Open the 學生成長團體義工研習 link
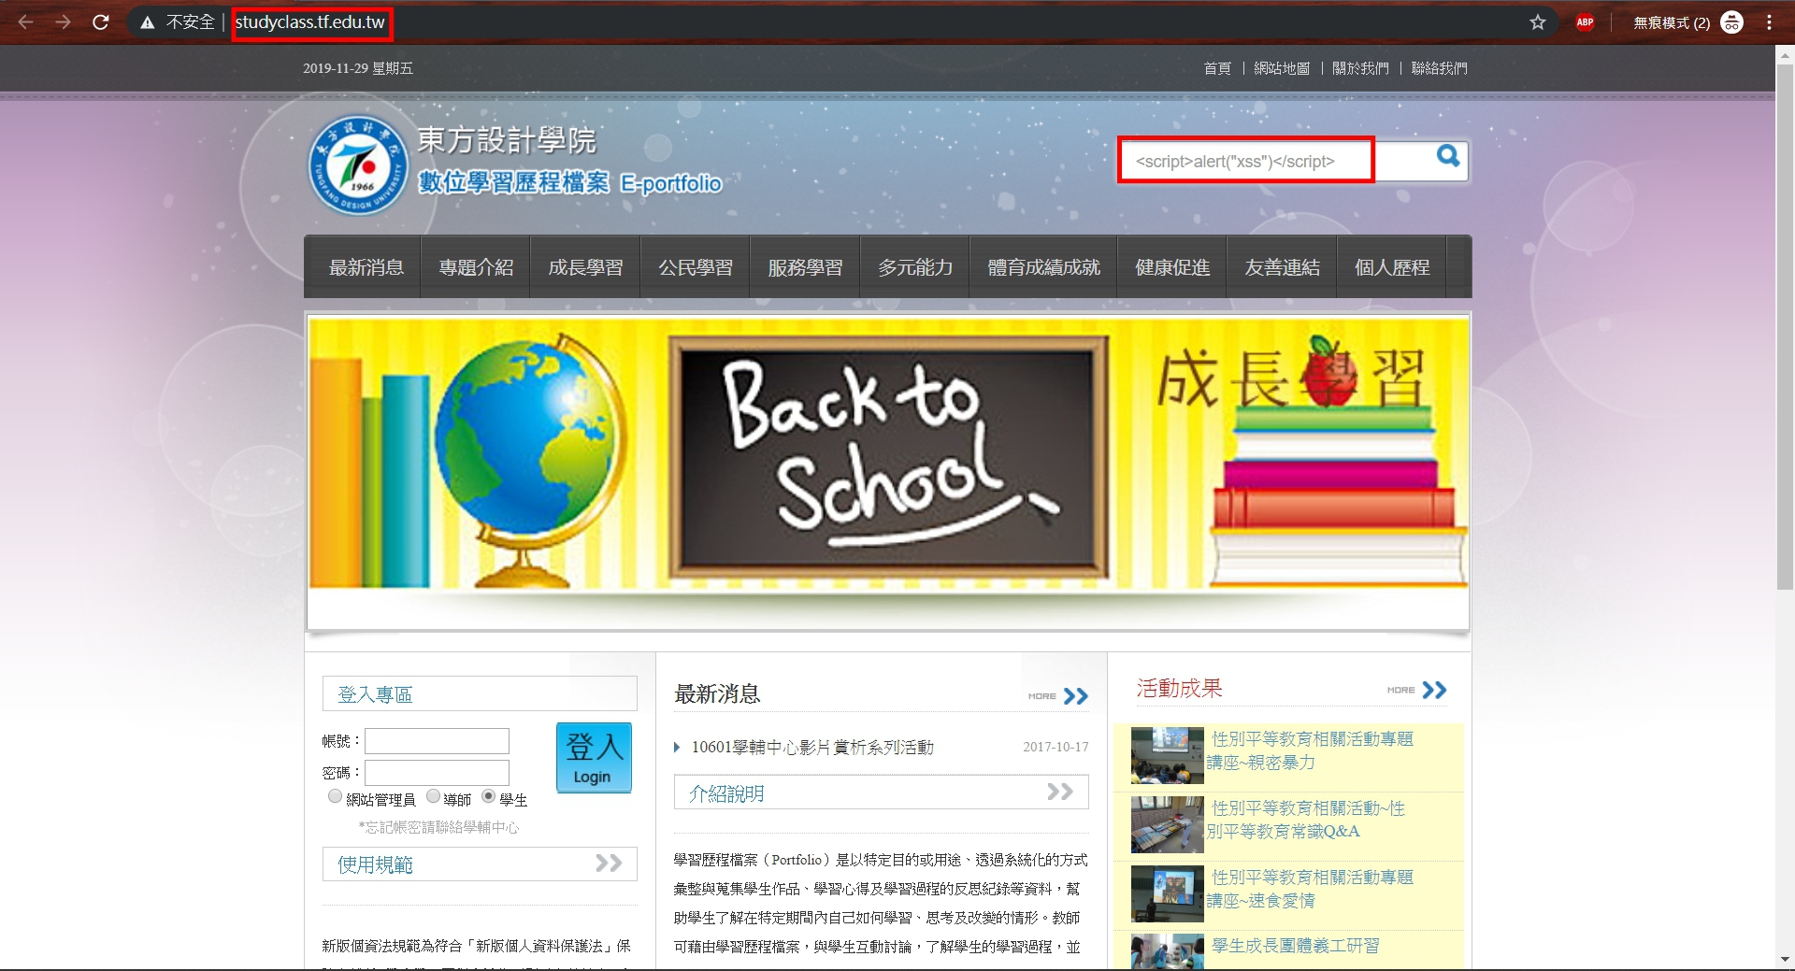The image size is (1795, 971). [x=1295, y=946]
